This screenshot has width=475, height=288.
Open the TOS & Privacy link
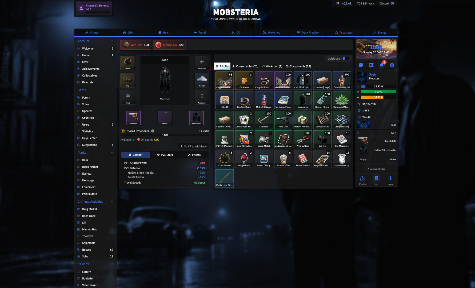coord(365,3)
